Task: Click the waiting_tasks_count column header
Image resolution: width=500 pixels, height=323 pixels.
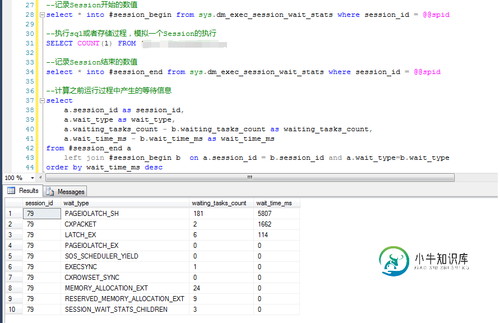Action: [221, 203]
